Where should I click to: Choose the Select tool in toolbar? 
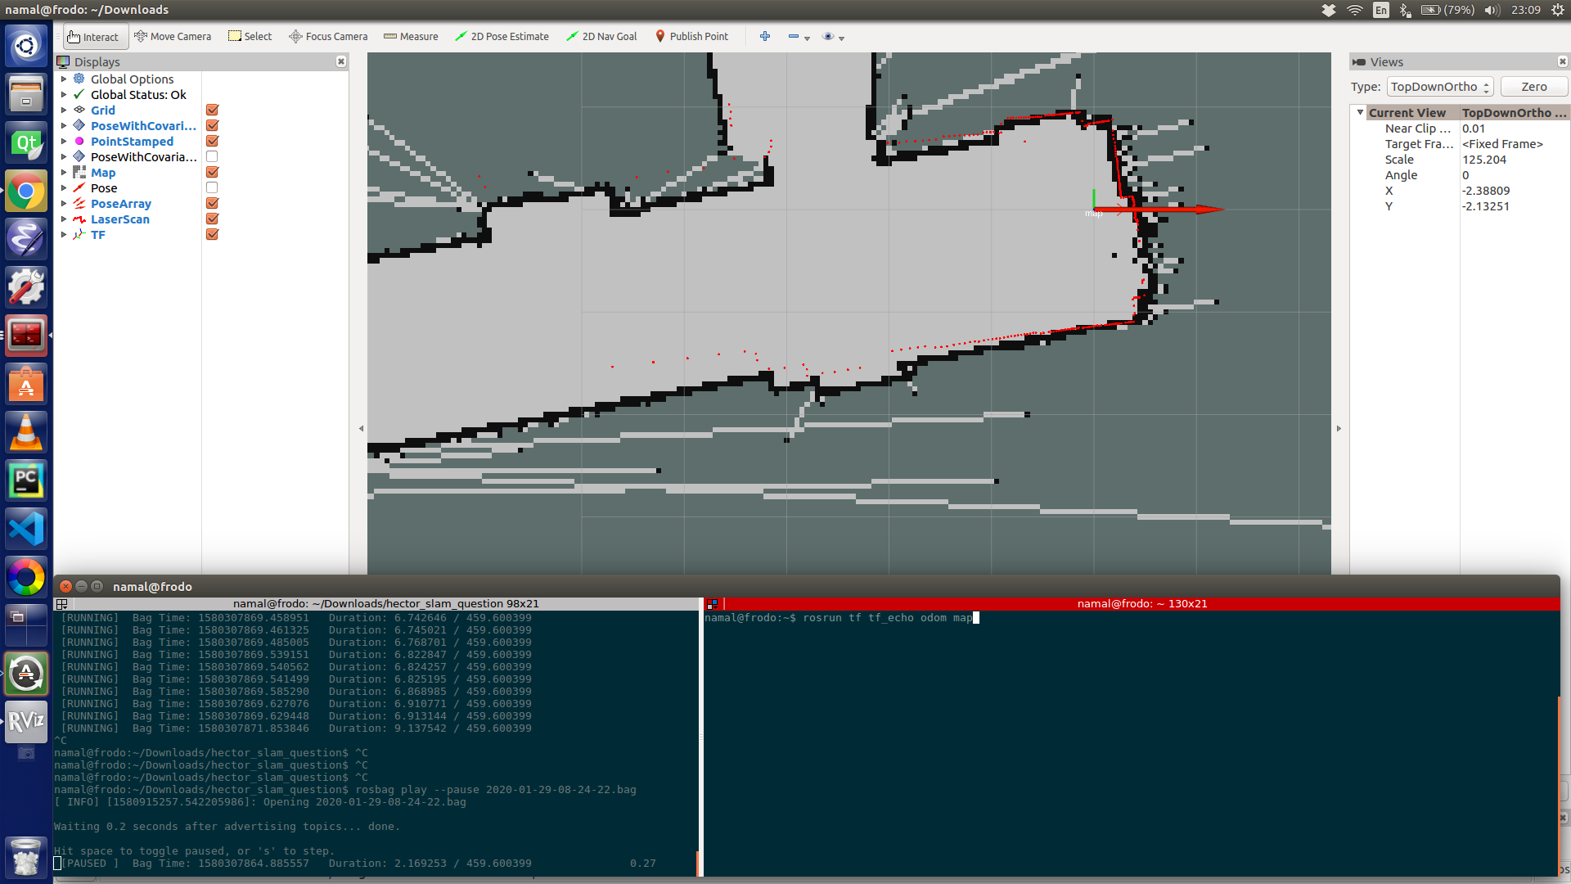pos(250,37)
